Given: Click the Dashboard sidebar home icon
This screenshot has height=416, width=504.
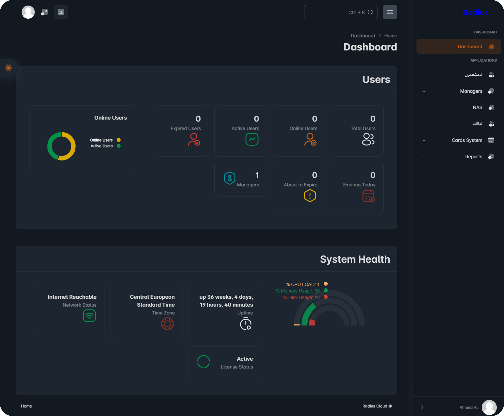Looking at the screenshot, I should coord(492,47).
